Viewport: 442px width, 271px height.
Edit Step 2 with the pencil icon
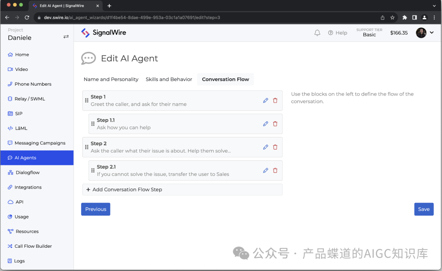click(266, 147)
